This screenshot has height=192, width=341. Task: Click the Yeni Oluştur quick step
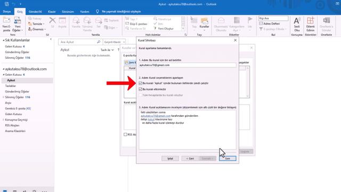[164, 28]
